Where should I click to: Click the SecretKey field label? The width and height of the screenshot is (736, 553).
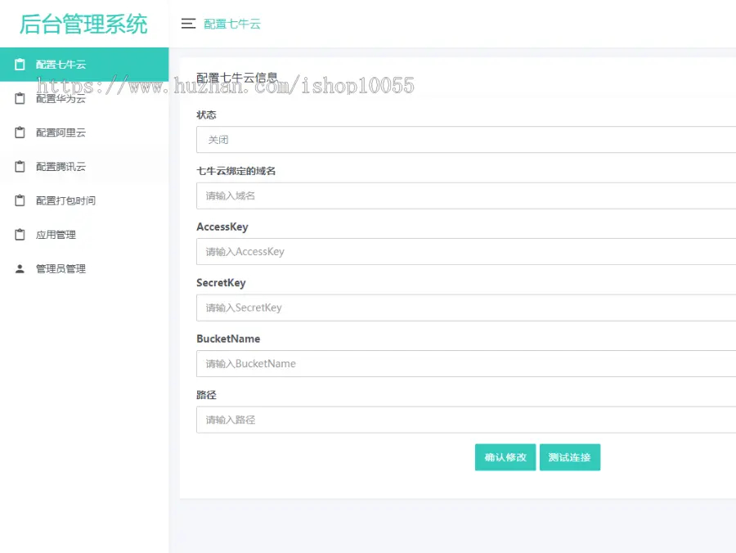pos(221,282)
